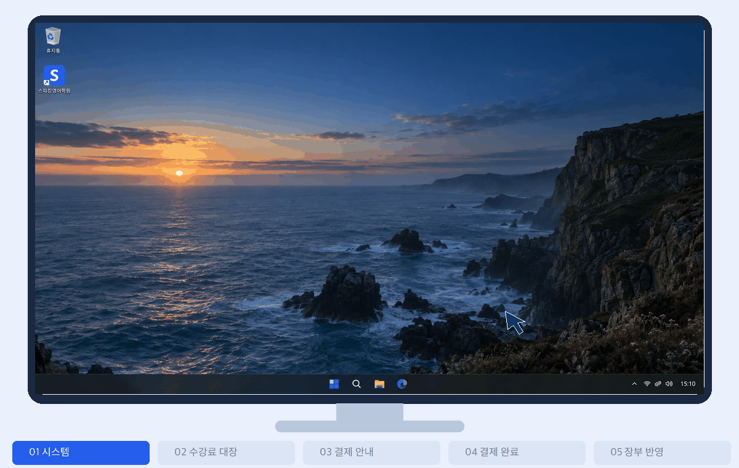Expand hidden system tray icons chevron
739x468 pixels.
click(634, 384)
